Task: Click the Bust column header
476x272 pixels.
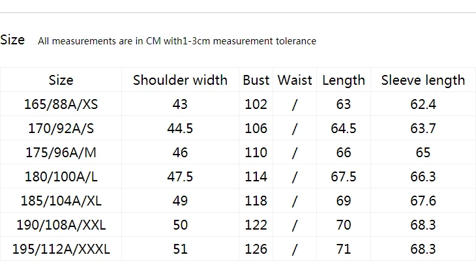Action: pyautogui.click(x=256, y=80)
